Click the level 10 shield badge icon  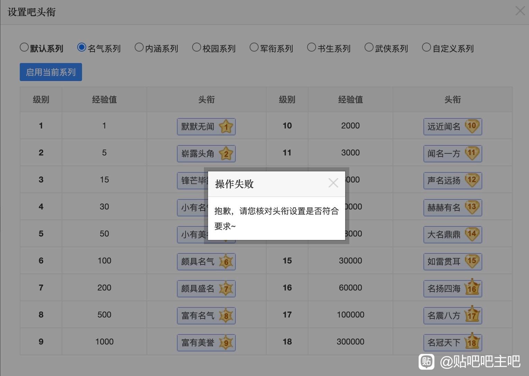472,126
